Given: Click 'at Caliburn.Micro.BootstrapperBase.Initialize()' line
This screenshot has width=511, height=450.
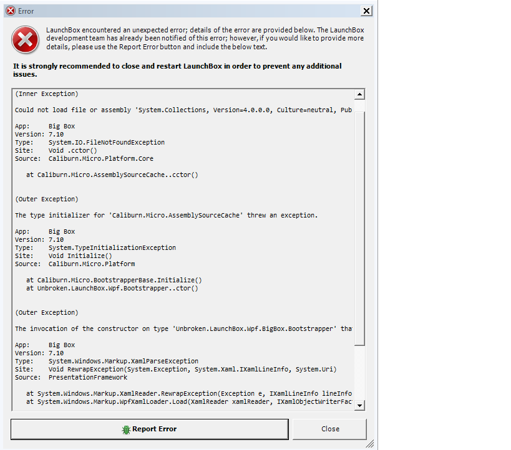Looking at the screenshot, I should 114,280.
